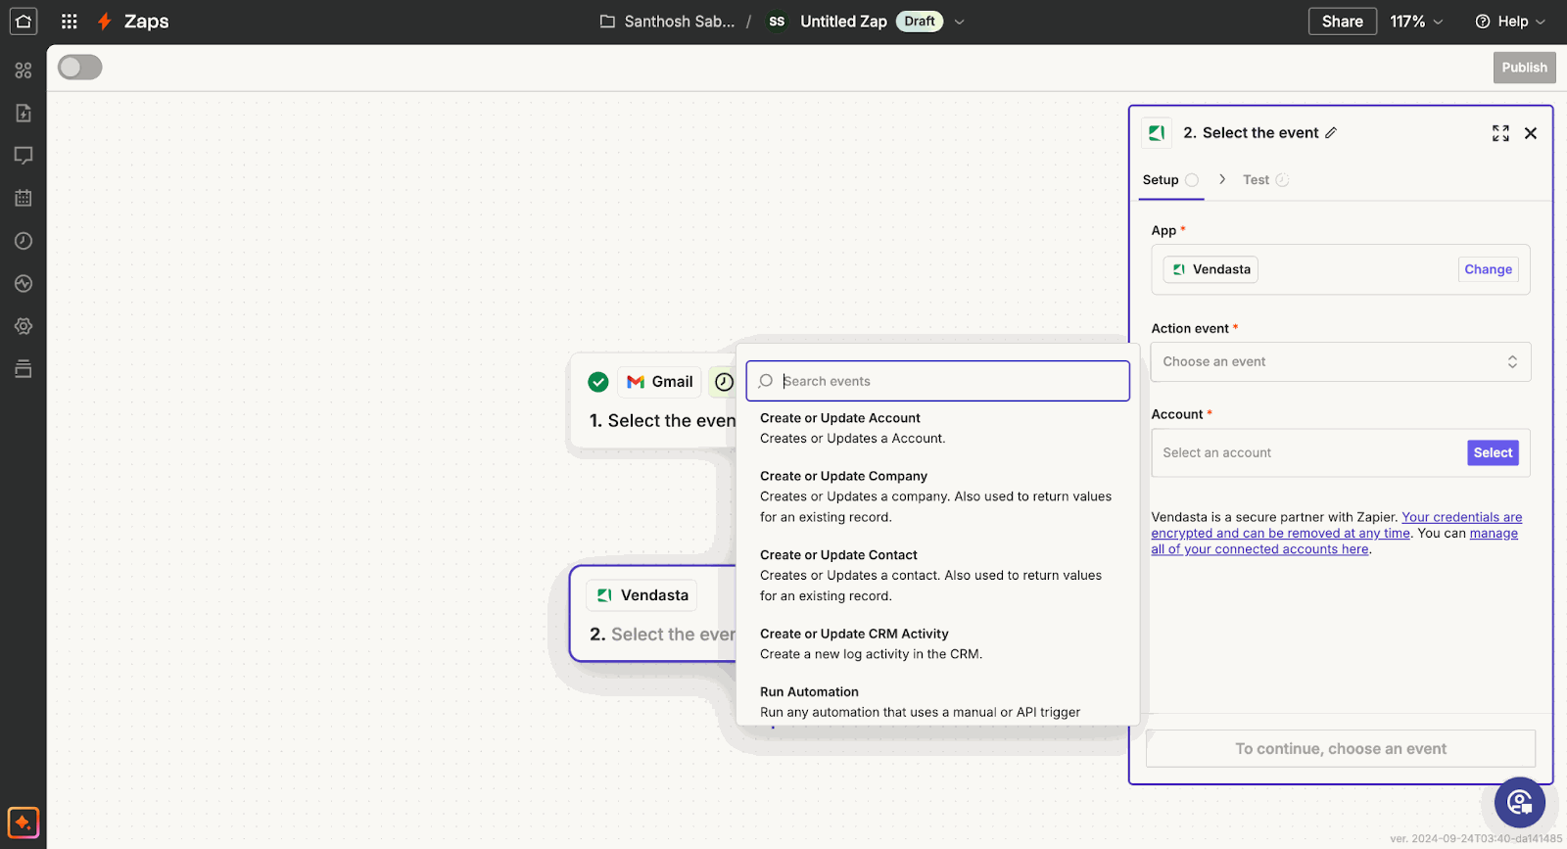Viewport: 1567px width, 849px height.
Task: Open the chat support bubble icon
Action: tap(1520, 802)
